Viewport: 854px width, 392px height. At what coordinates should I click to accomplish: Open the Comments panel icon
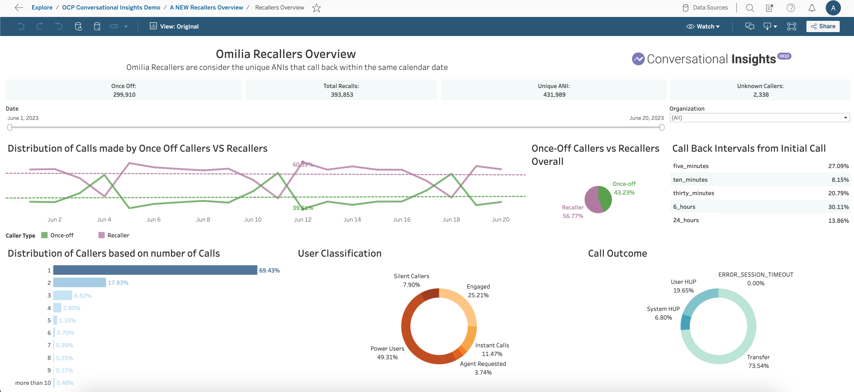tap(749, 26)
